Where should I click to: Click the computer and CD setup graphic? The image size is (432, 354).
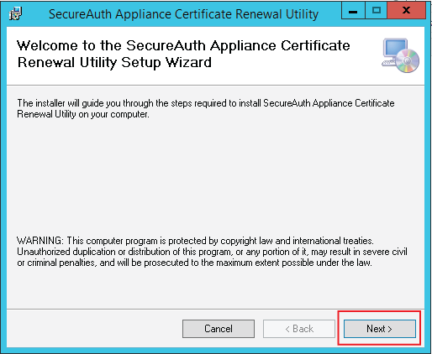[401, 55]
